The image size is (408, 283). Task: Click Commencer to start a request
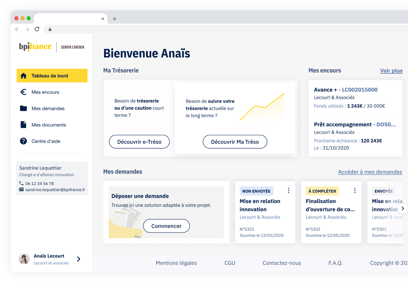[166, 226]
